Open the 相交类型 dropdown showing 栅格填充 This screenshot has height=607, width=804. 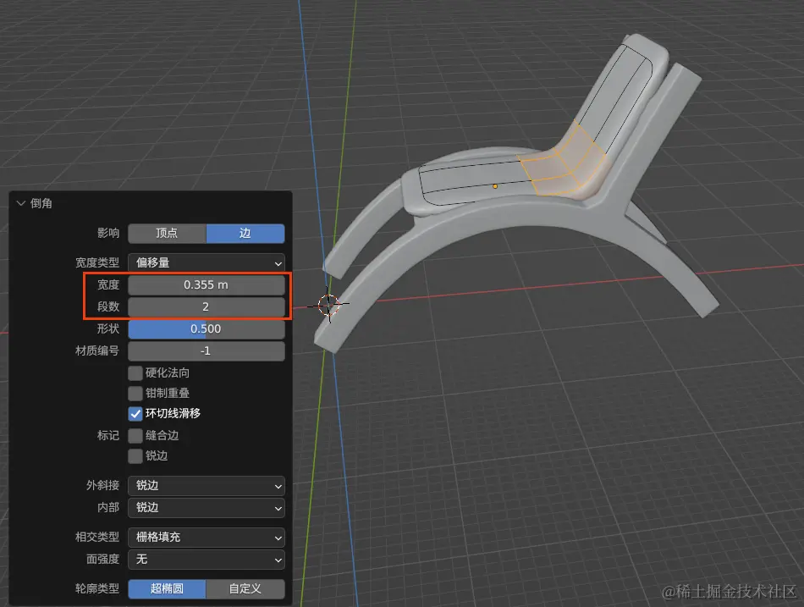207,538
